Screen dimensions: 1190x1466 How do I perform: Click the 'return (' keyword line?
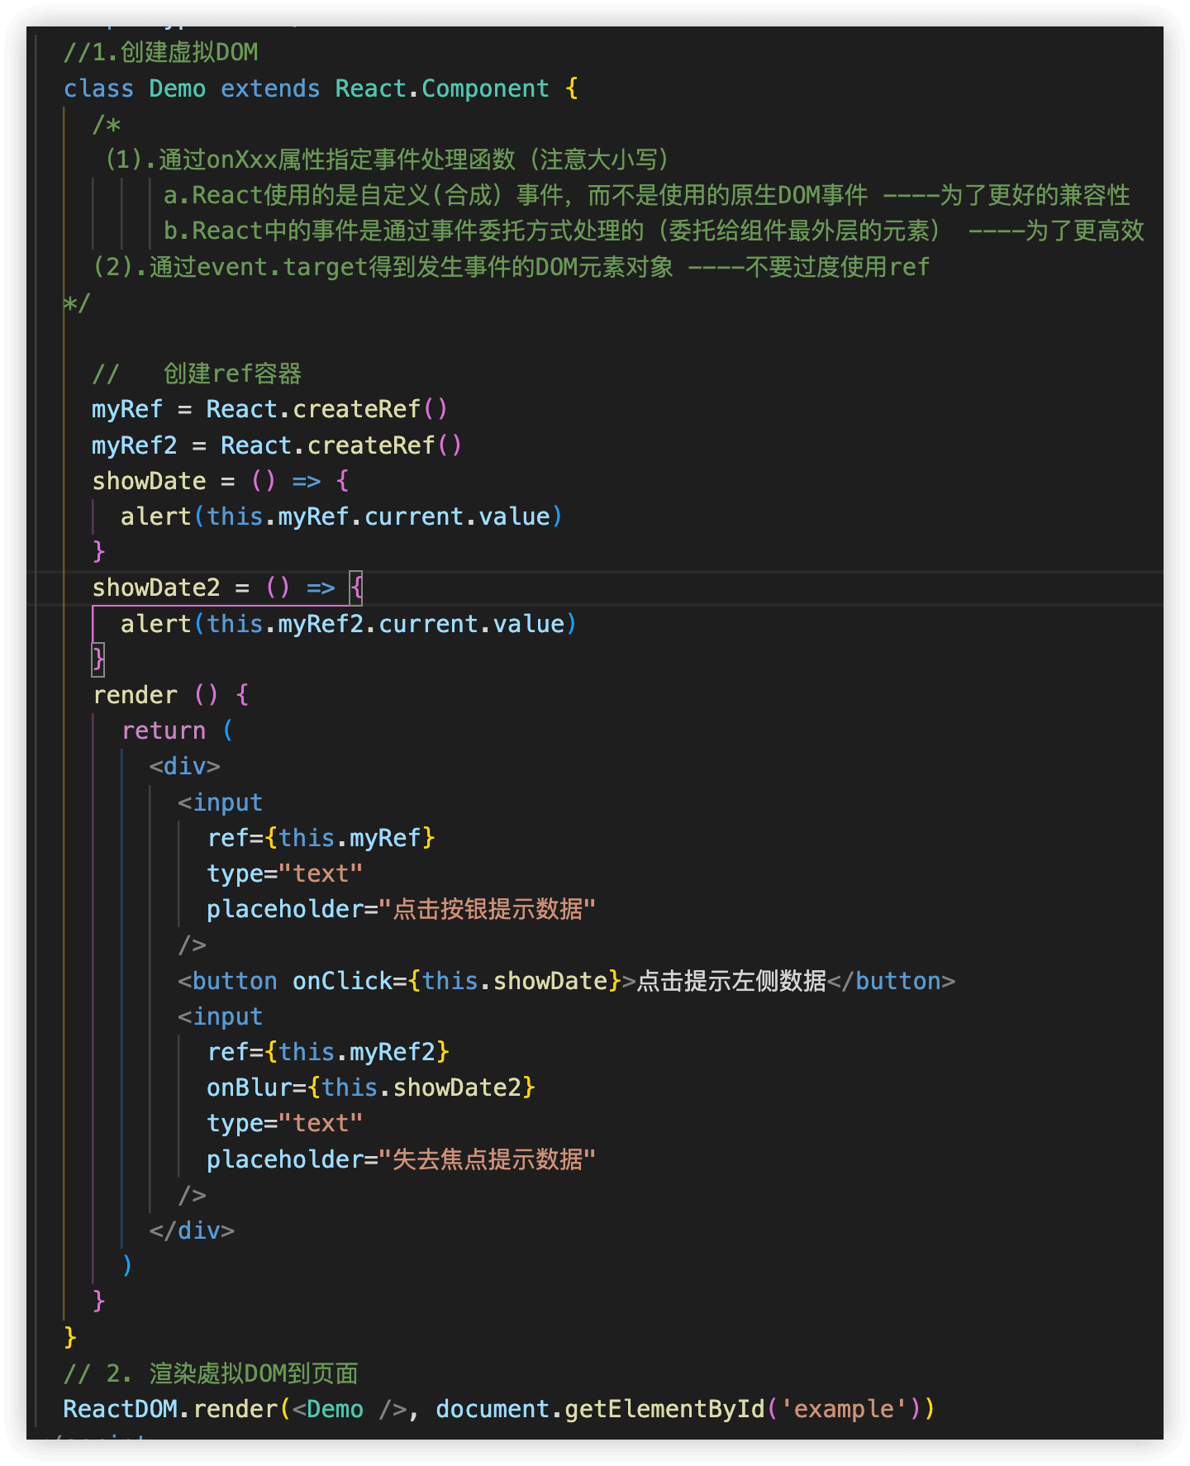point(178,731)
